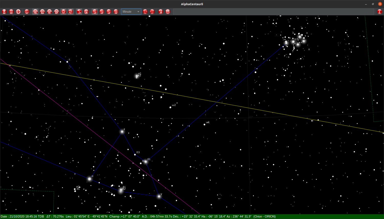
Task: Select the star α in Orion
Action: coord(89,179)
